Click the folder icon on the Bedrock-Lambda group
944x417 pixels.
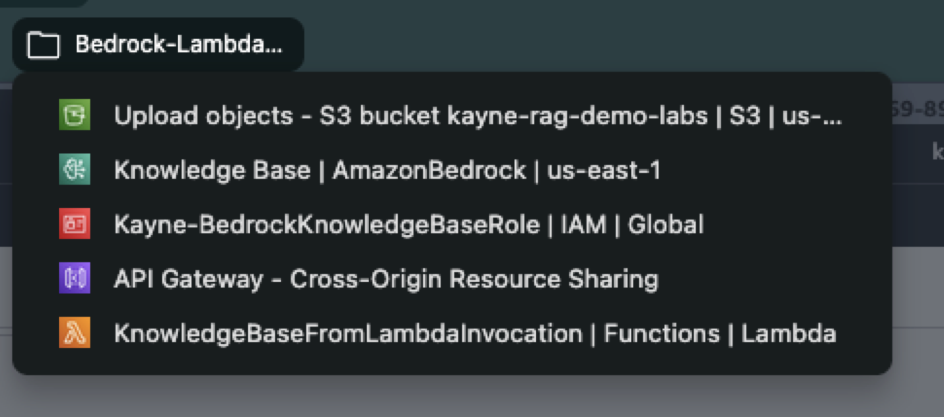(x=43, y=45)
